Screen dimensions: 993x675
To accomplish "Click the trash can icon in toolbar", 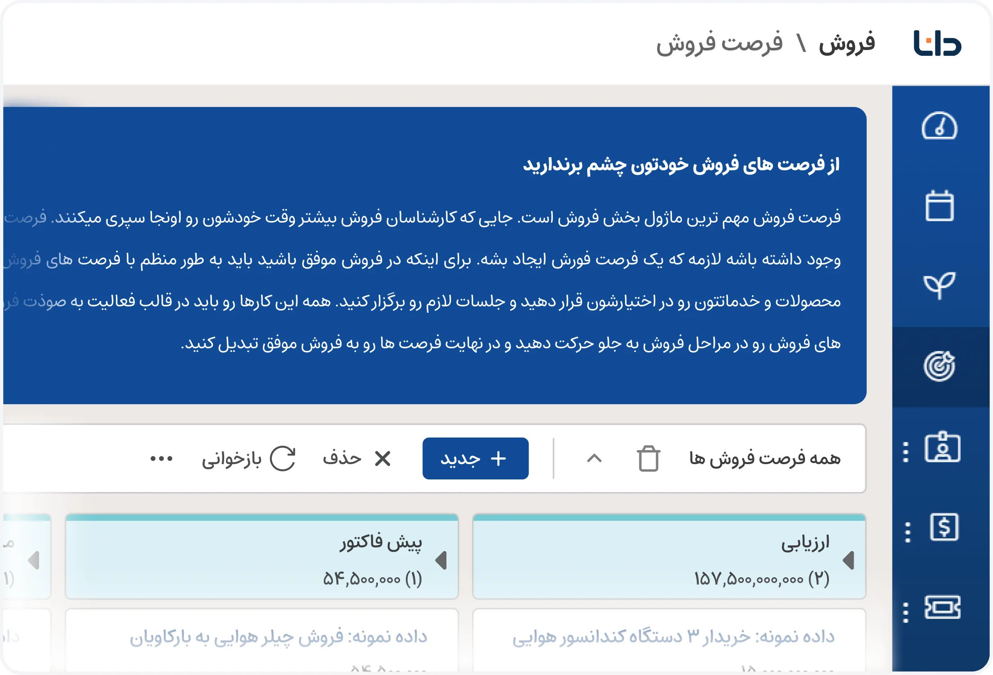I will 648,459.
